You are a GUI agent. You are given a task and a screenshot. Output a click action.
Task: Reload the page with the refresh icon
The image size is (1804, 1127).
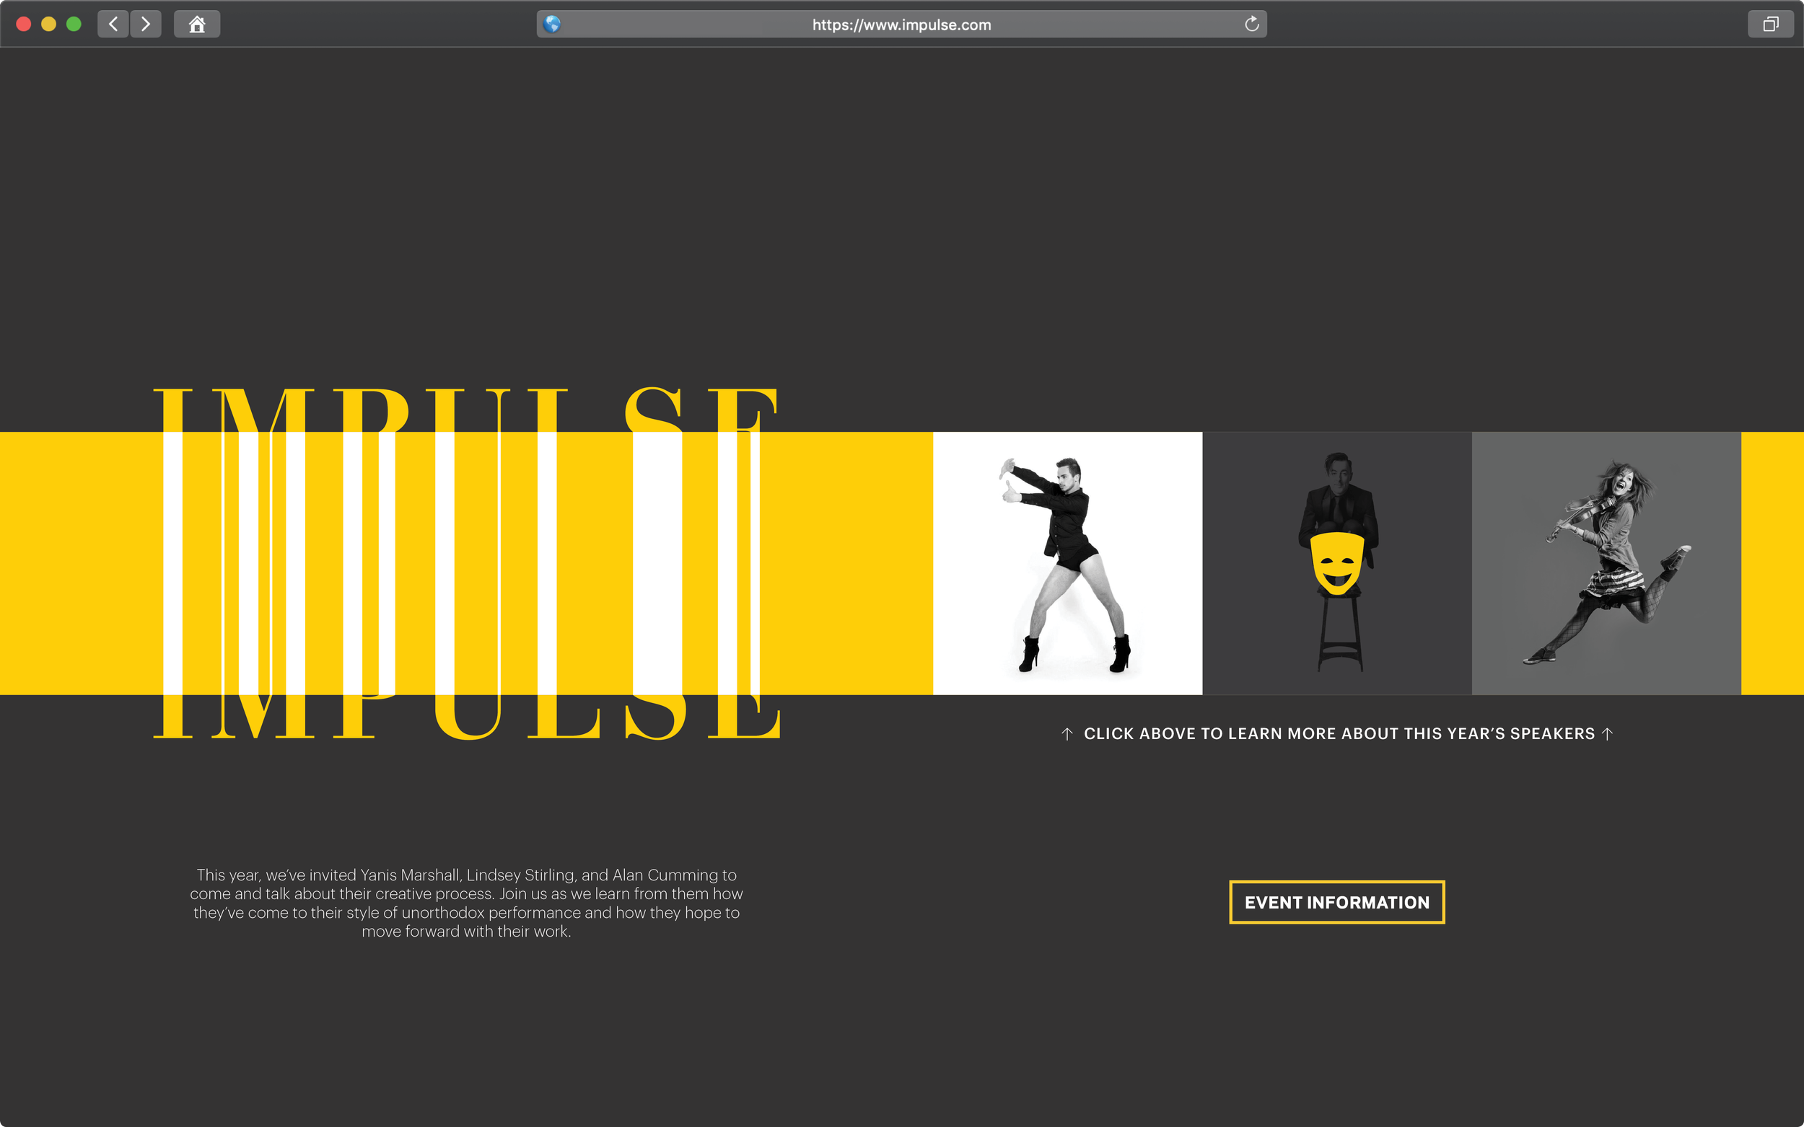1251,24
